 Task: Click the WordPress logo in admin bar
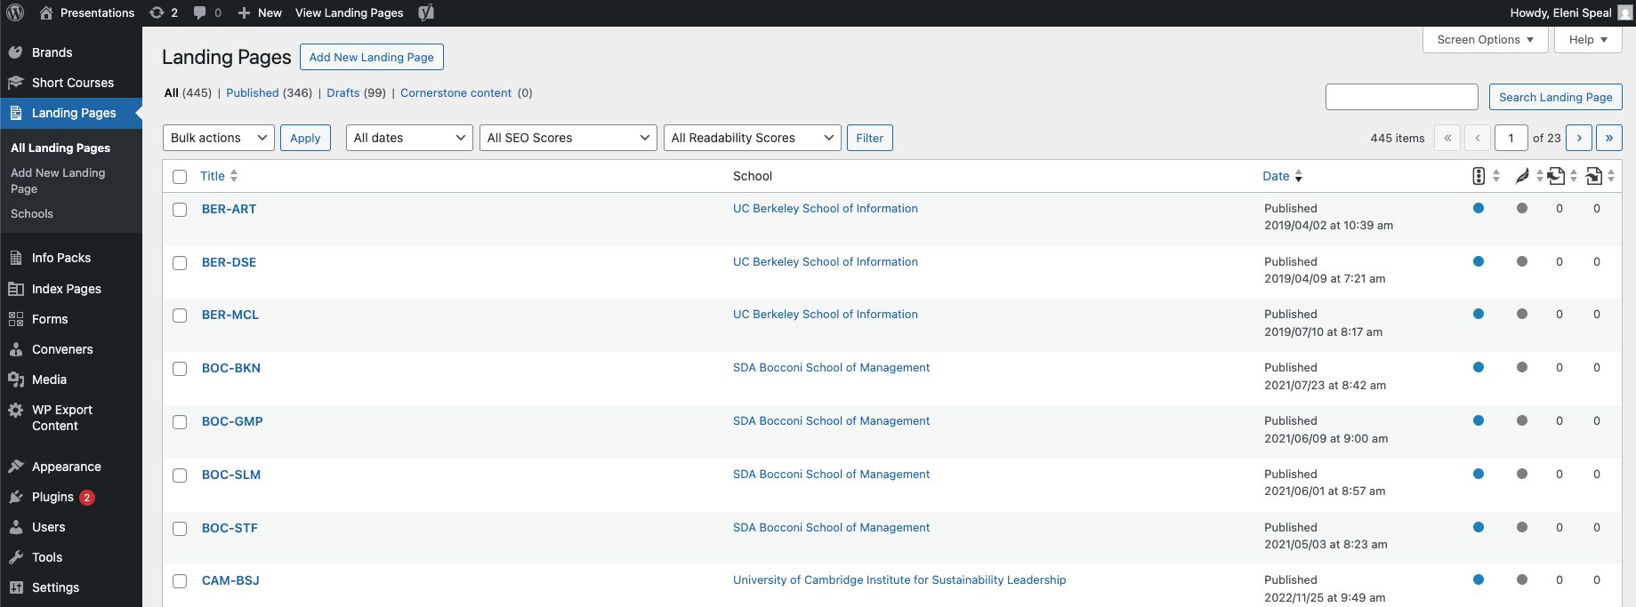click(x=15, y=12)
